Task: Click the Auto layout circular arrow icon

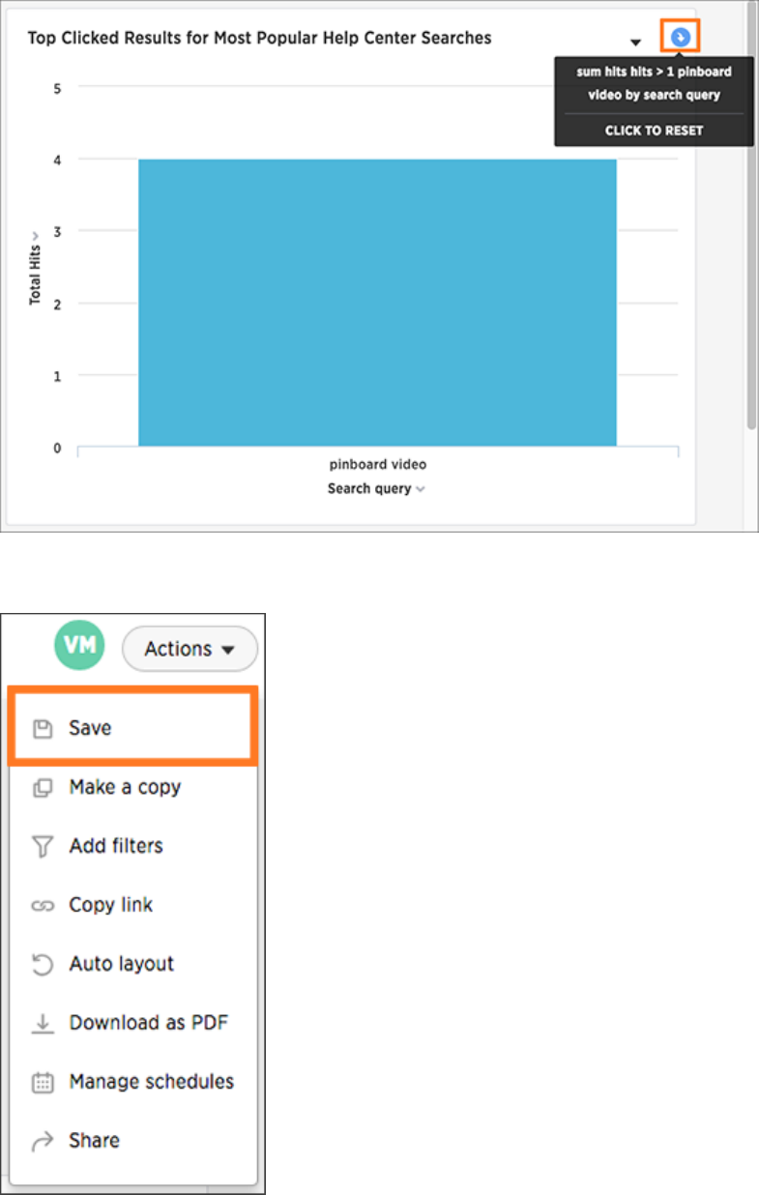Action: 42,964
